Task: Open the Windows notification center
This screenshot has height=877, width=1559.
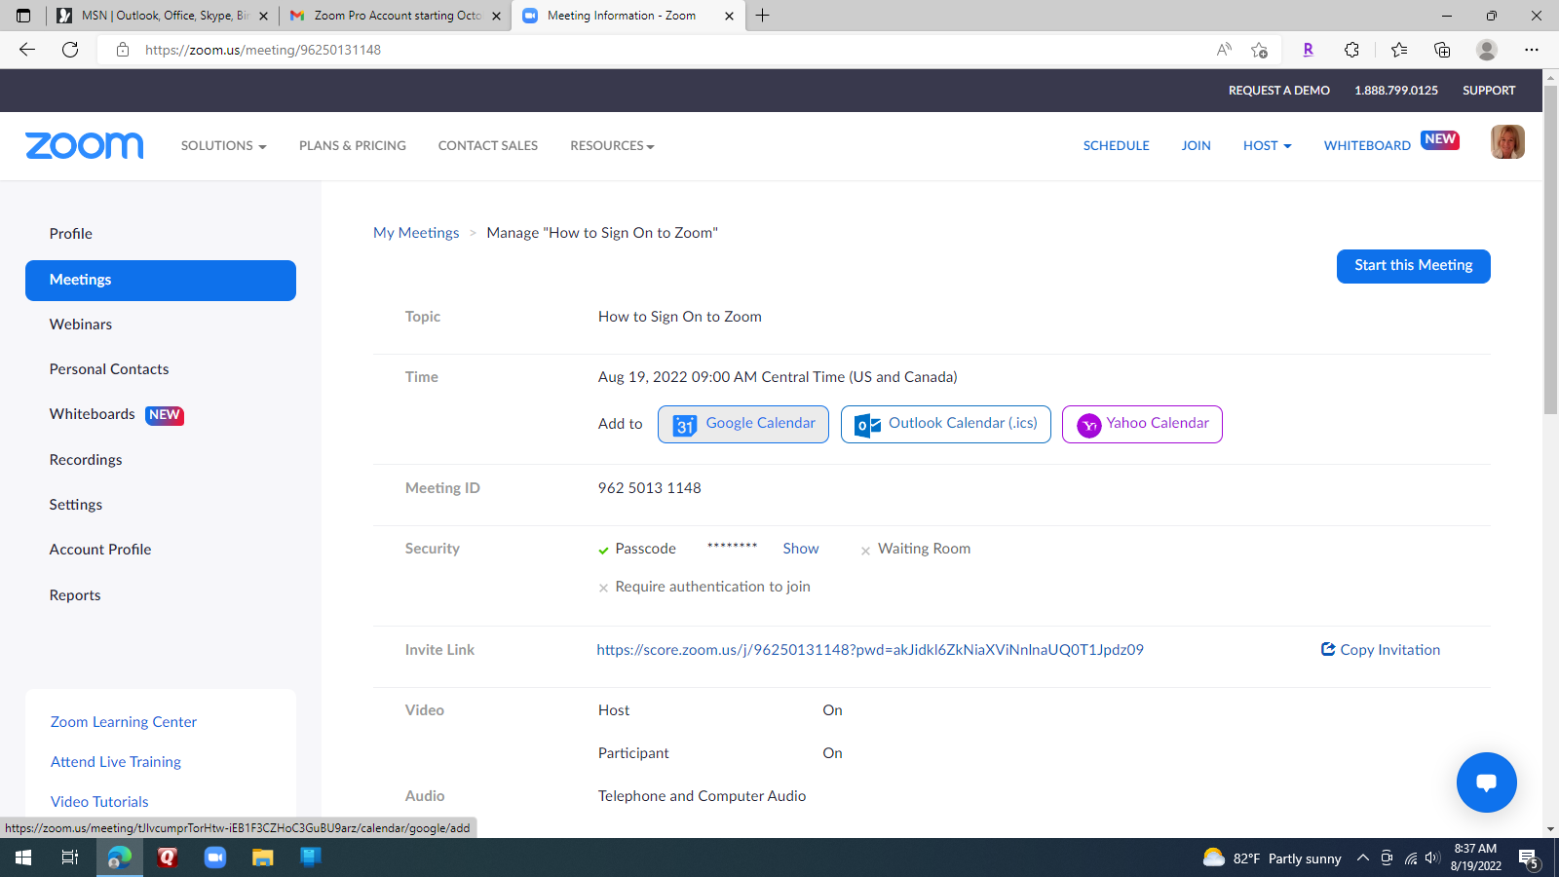Action: 1529,858
